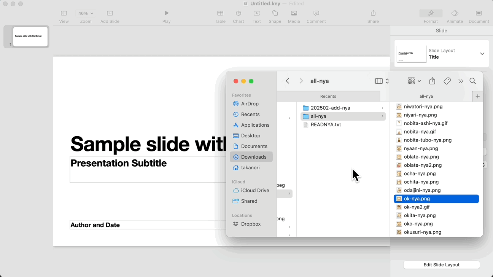This screenshot has height=277, width=493.
Task: Open Finder's group-by options dropdown
Action: (414, 81)
